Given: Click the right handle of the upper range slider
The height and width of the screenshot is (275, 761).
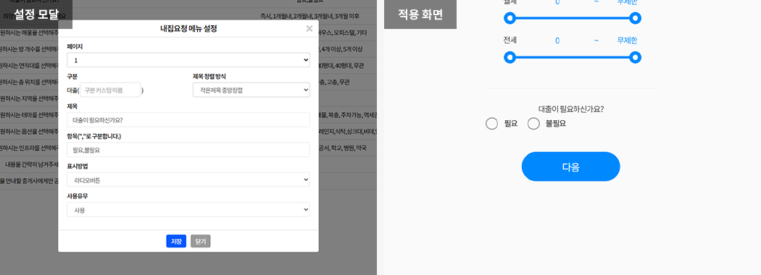Looking at the screenshot, I should (636, 18).
